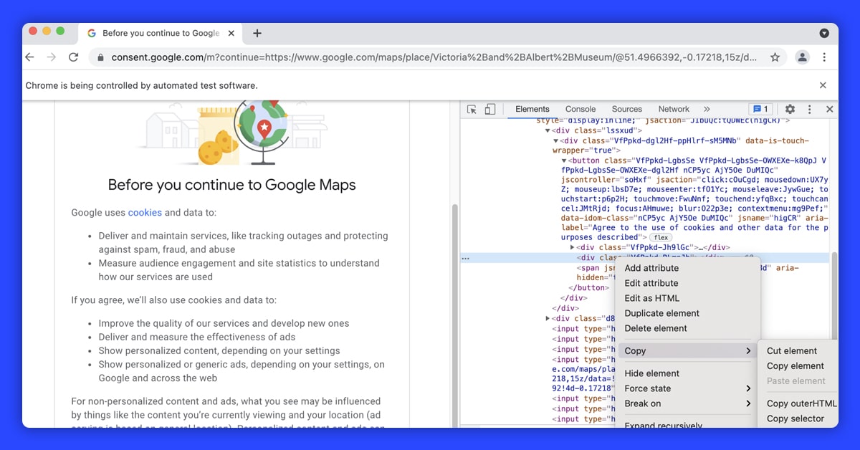Open the DevTools settings gear
The height and width of the screenshot is (450, 860).
pos(790,109)
